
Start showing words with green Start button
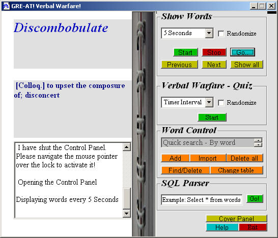(185, 52)
